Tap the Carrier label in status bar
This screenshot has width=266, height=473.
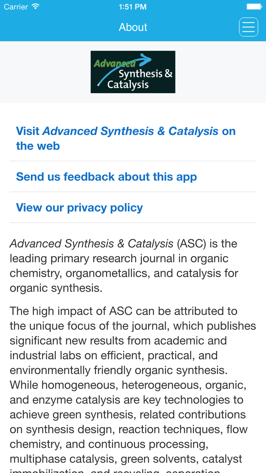tap(16, 7)
